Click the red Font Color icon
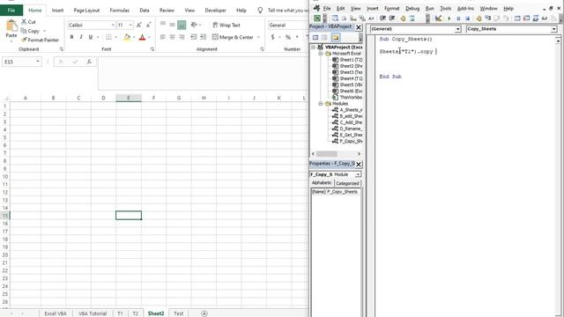The width and height of the screenshot is (564, 317). click(x=142, y=37)
